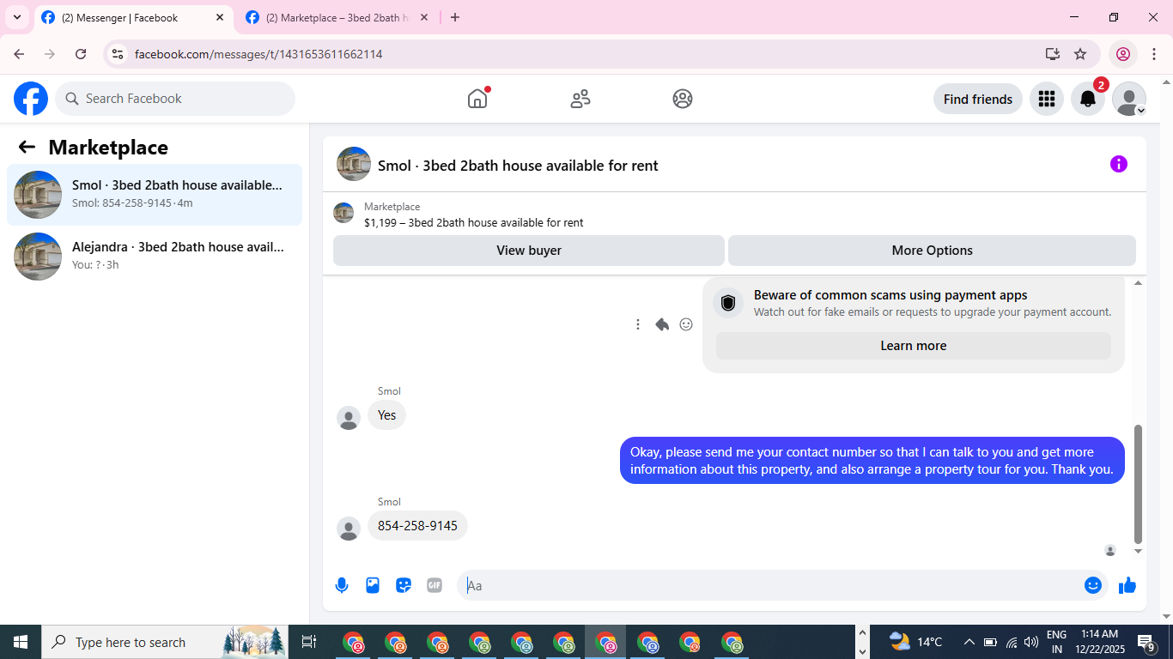
Task: Open More Options for the listing
Action: tap(932, 251)
